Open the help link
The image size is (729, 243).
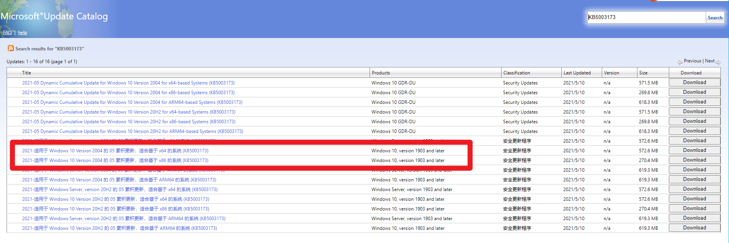click(x=23, y=33)
